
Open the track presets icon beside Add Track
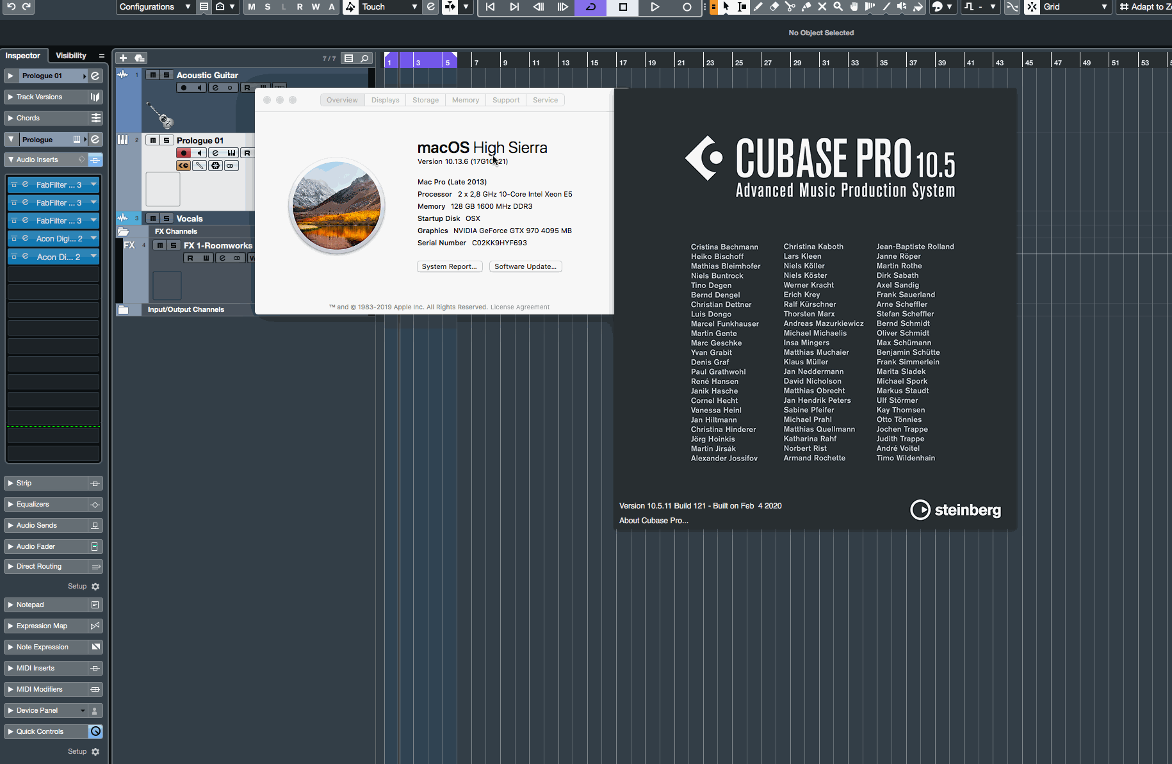[140, 58]
